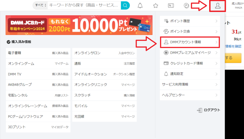Click the 購入済み情報 heading text
The image size is (244, 139).
pyautogui.click(x=21, y=42)
